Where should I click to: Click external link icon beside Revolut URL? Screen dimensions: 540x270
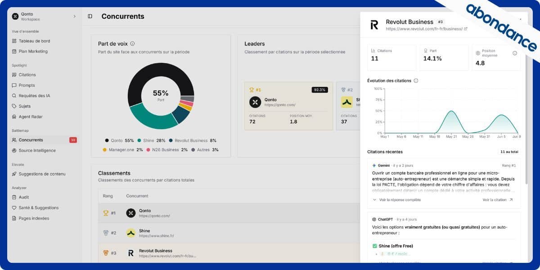click(x=466, y=29)
